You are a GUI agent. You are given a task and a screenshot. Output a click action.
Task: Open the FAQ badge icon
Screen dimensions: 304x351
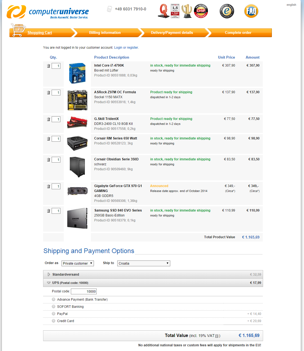(x=251, y=11)
